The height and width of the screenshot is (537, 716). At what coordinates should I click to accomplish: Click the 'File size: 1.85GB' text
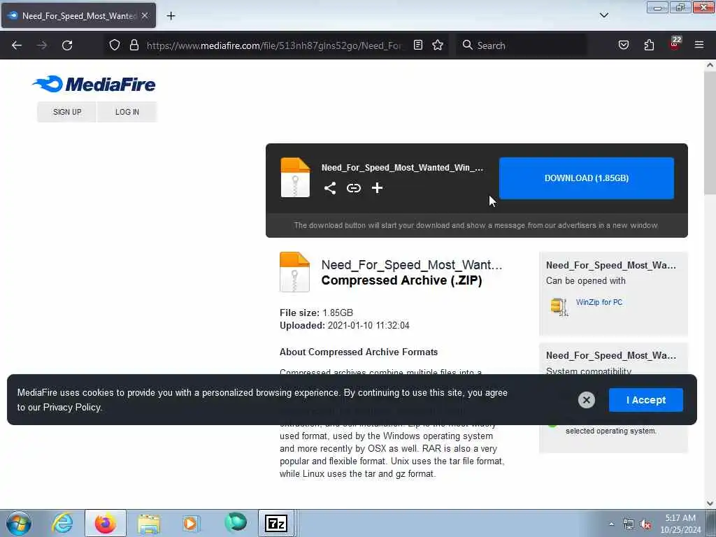tap(316, 313)
